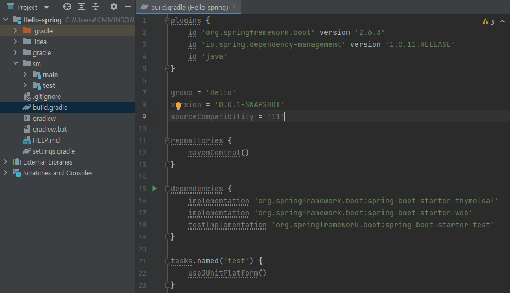Click the gradlew script file icon
The height and width of the screenshot is (293, 510).
click(27, 118)
